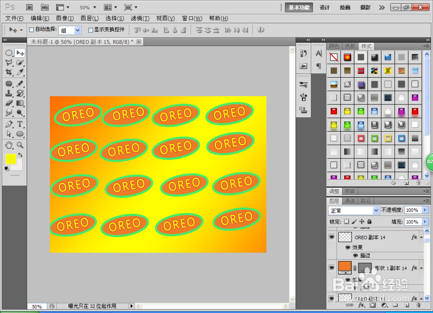
Task: Select the Polygonal Lasso tool
Action: 9,63
